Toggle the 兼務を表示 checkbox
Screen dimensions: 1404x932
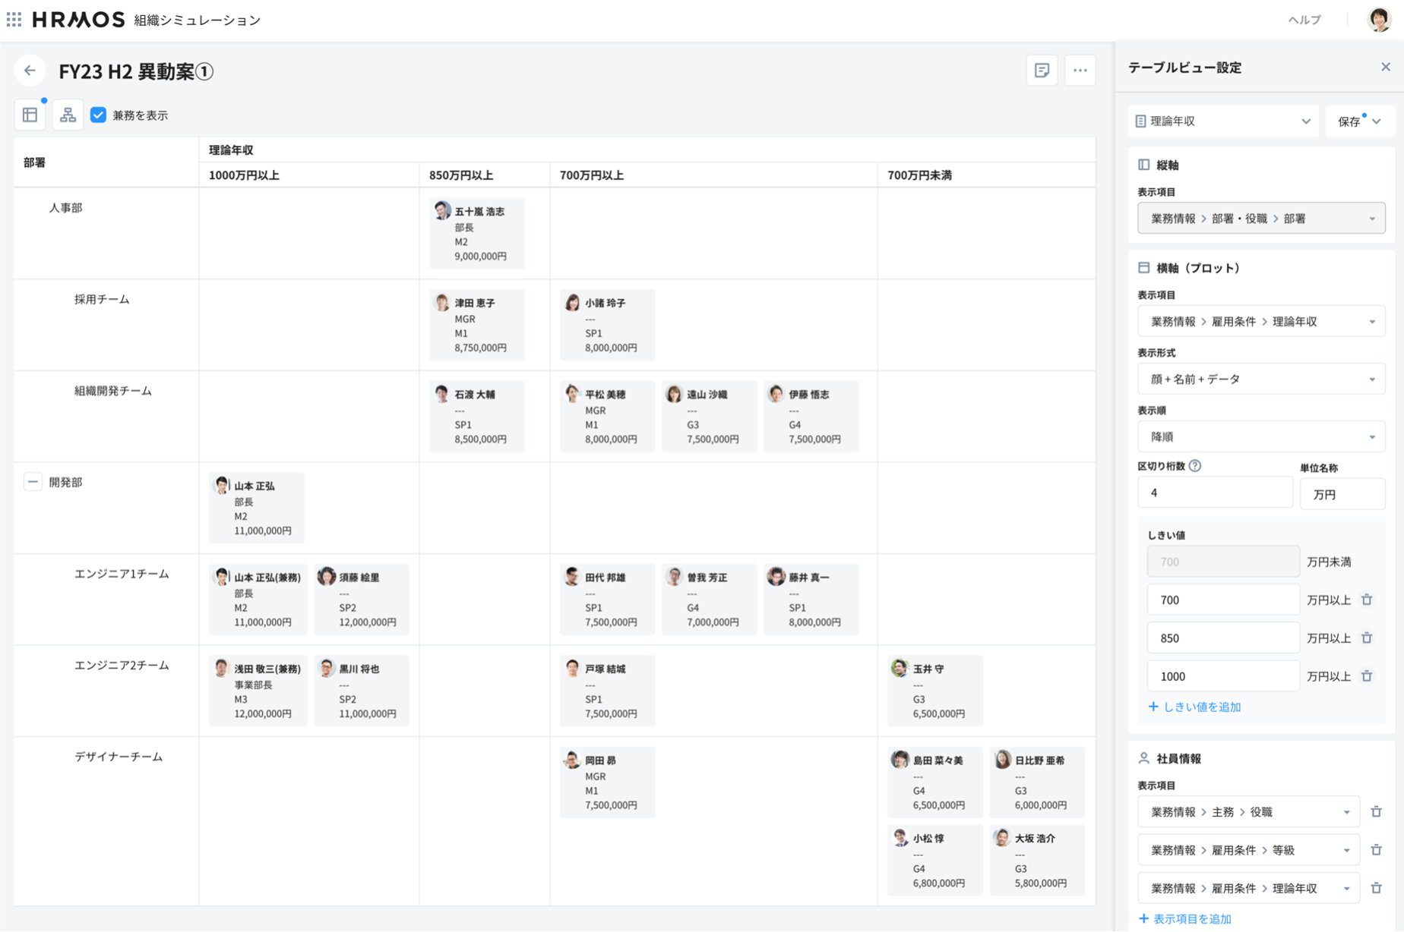pos(99,115)
